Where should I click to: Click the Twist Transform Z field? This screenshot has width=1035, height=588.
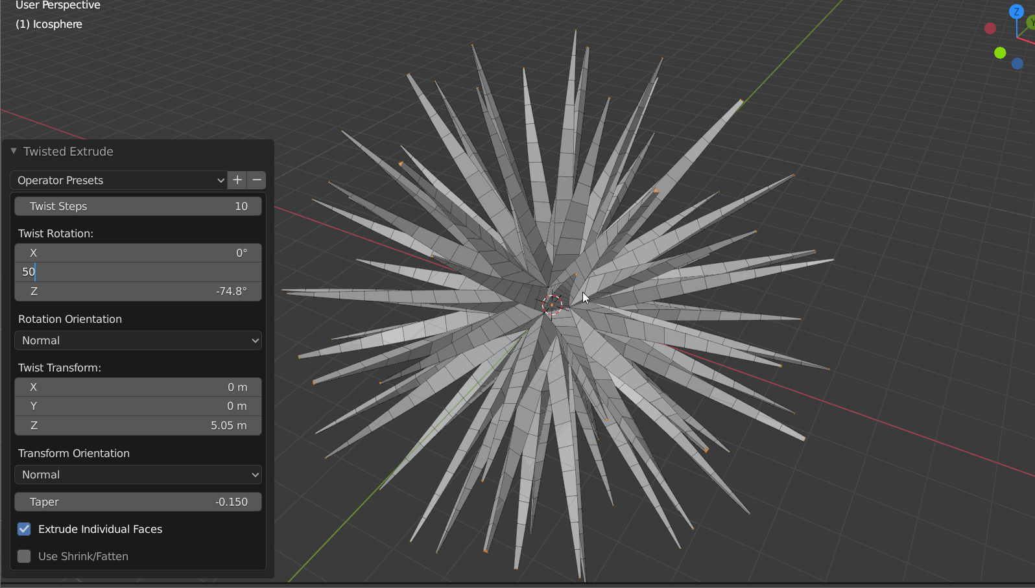138,425
